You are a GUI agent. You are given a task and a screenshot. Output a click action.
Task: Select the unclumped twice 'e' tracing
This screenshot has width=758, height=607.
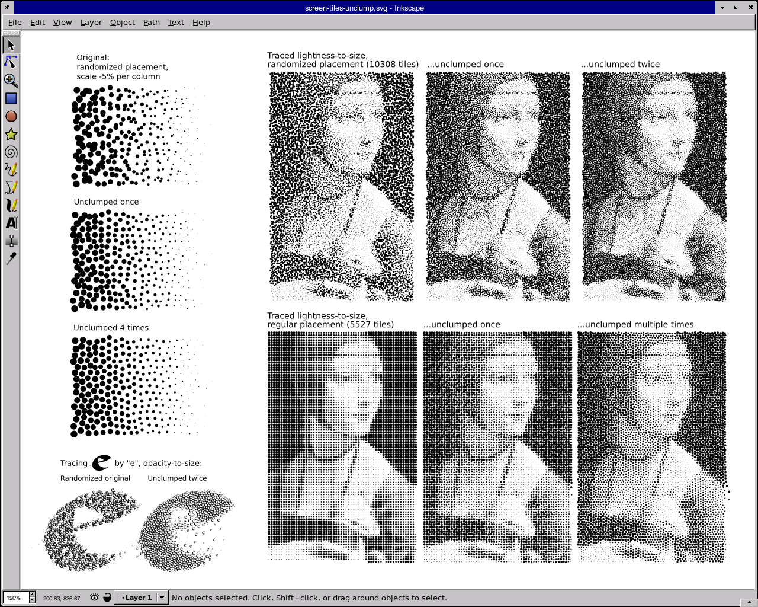pyautogui.click(x=186, y=530)
